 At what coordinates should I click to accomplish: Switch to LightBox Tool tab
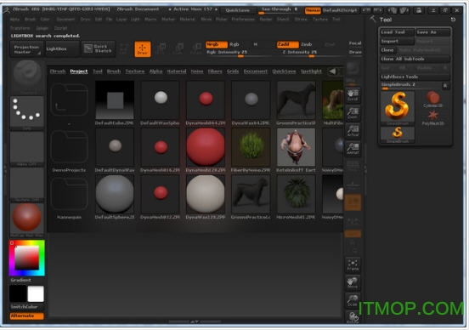pos(98,71)
